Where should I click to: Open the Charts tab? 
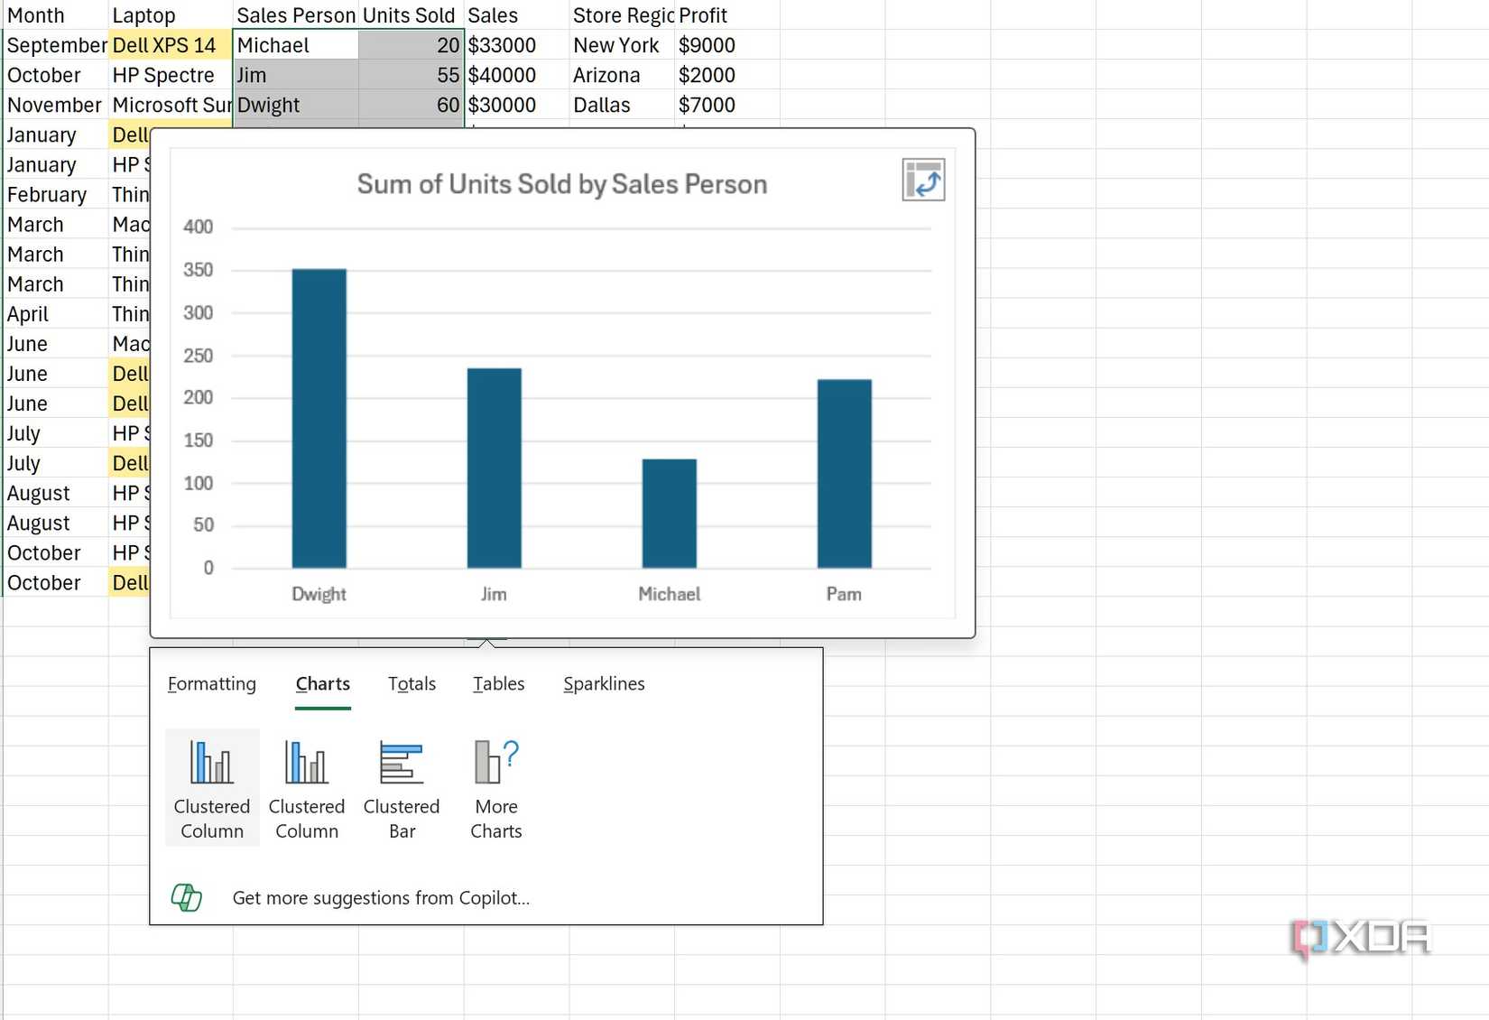322,684
